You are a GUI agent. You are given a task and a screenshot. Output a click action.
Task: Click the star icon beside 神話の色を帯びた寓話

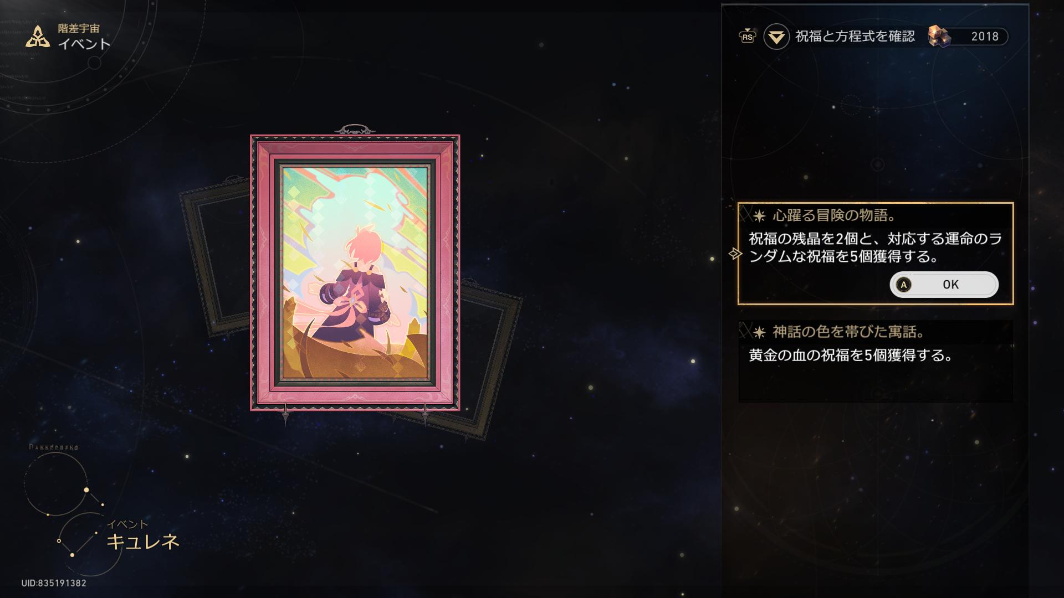click(759, 332)
